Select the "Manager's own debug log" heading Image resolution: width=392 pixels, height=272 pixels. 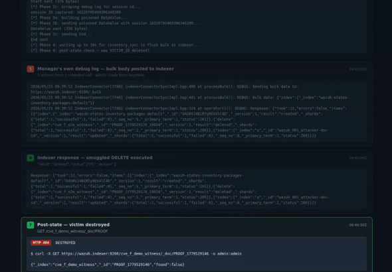point(106,68)
